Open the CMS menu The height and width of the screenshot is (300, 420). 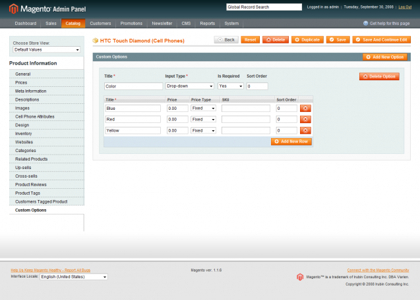(186, 24)
